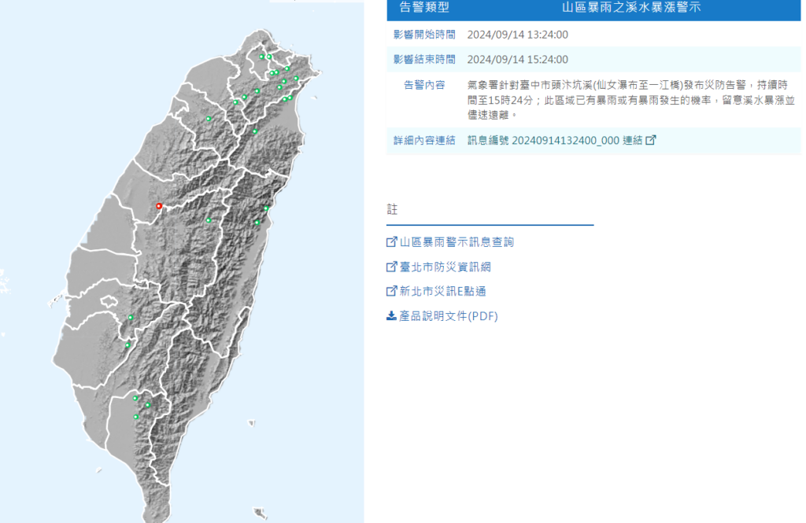Click the end time value 2024/09/14 15:24:00

pos(517,60)
